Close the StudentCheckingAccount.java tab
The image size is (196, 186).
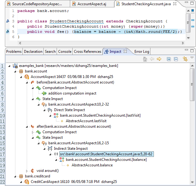[175, 4]
